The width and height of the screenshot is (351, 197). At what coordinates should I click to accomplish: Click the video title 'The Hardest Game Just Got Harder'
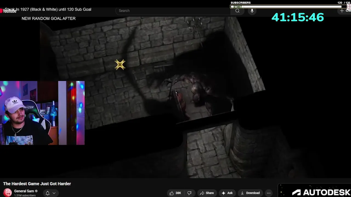click(x=37, y=184)
